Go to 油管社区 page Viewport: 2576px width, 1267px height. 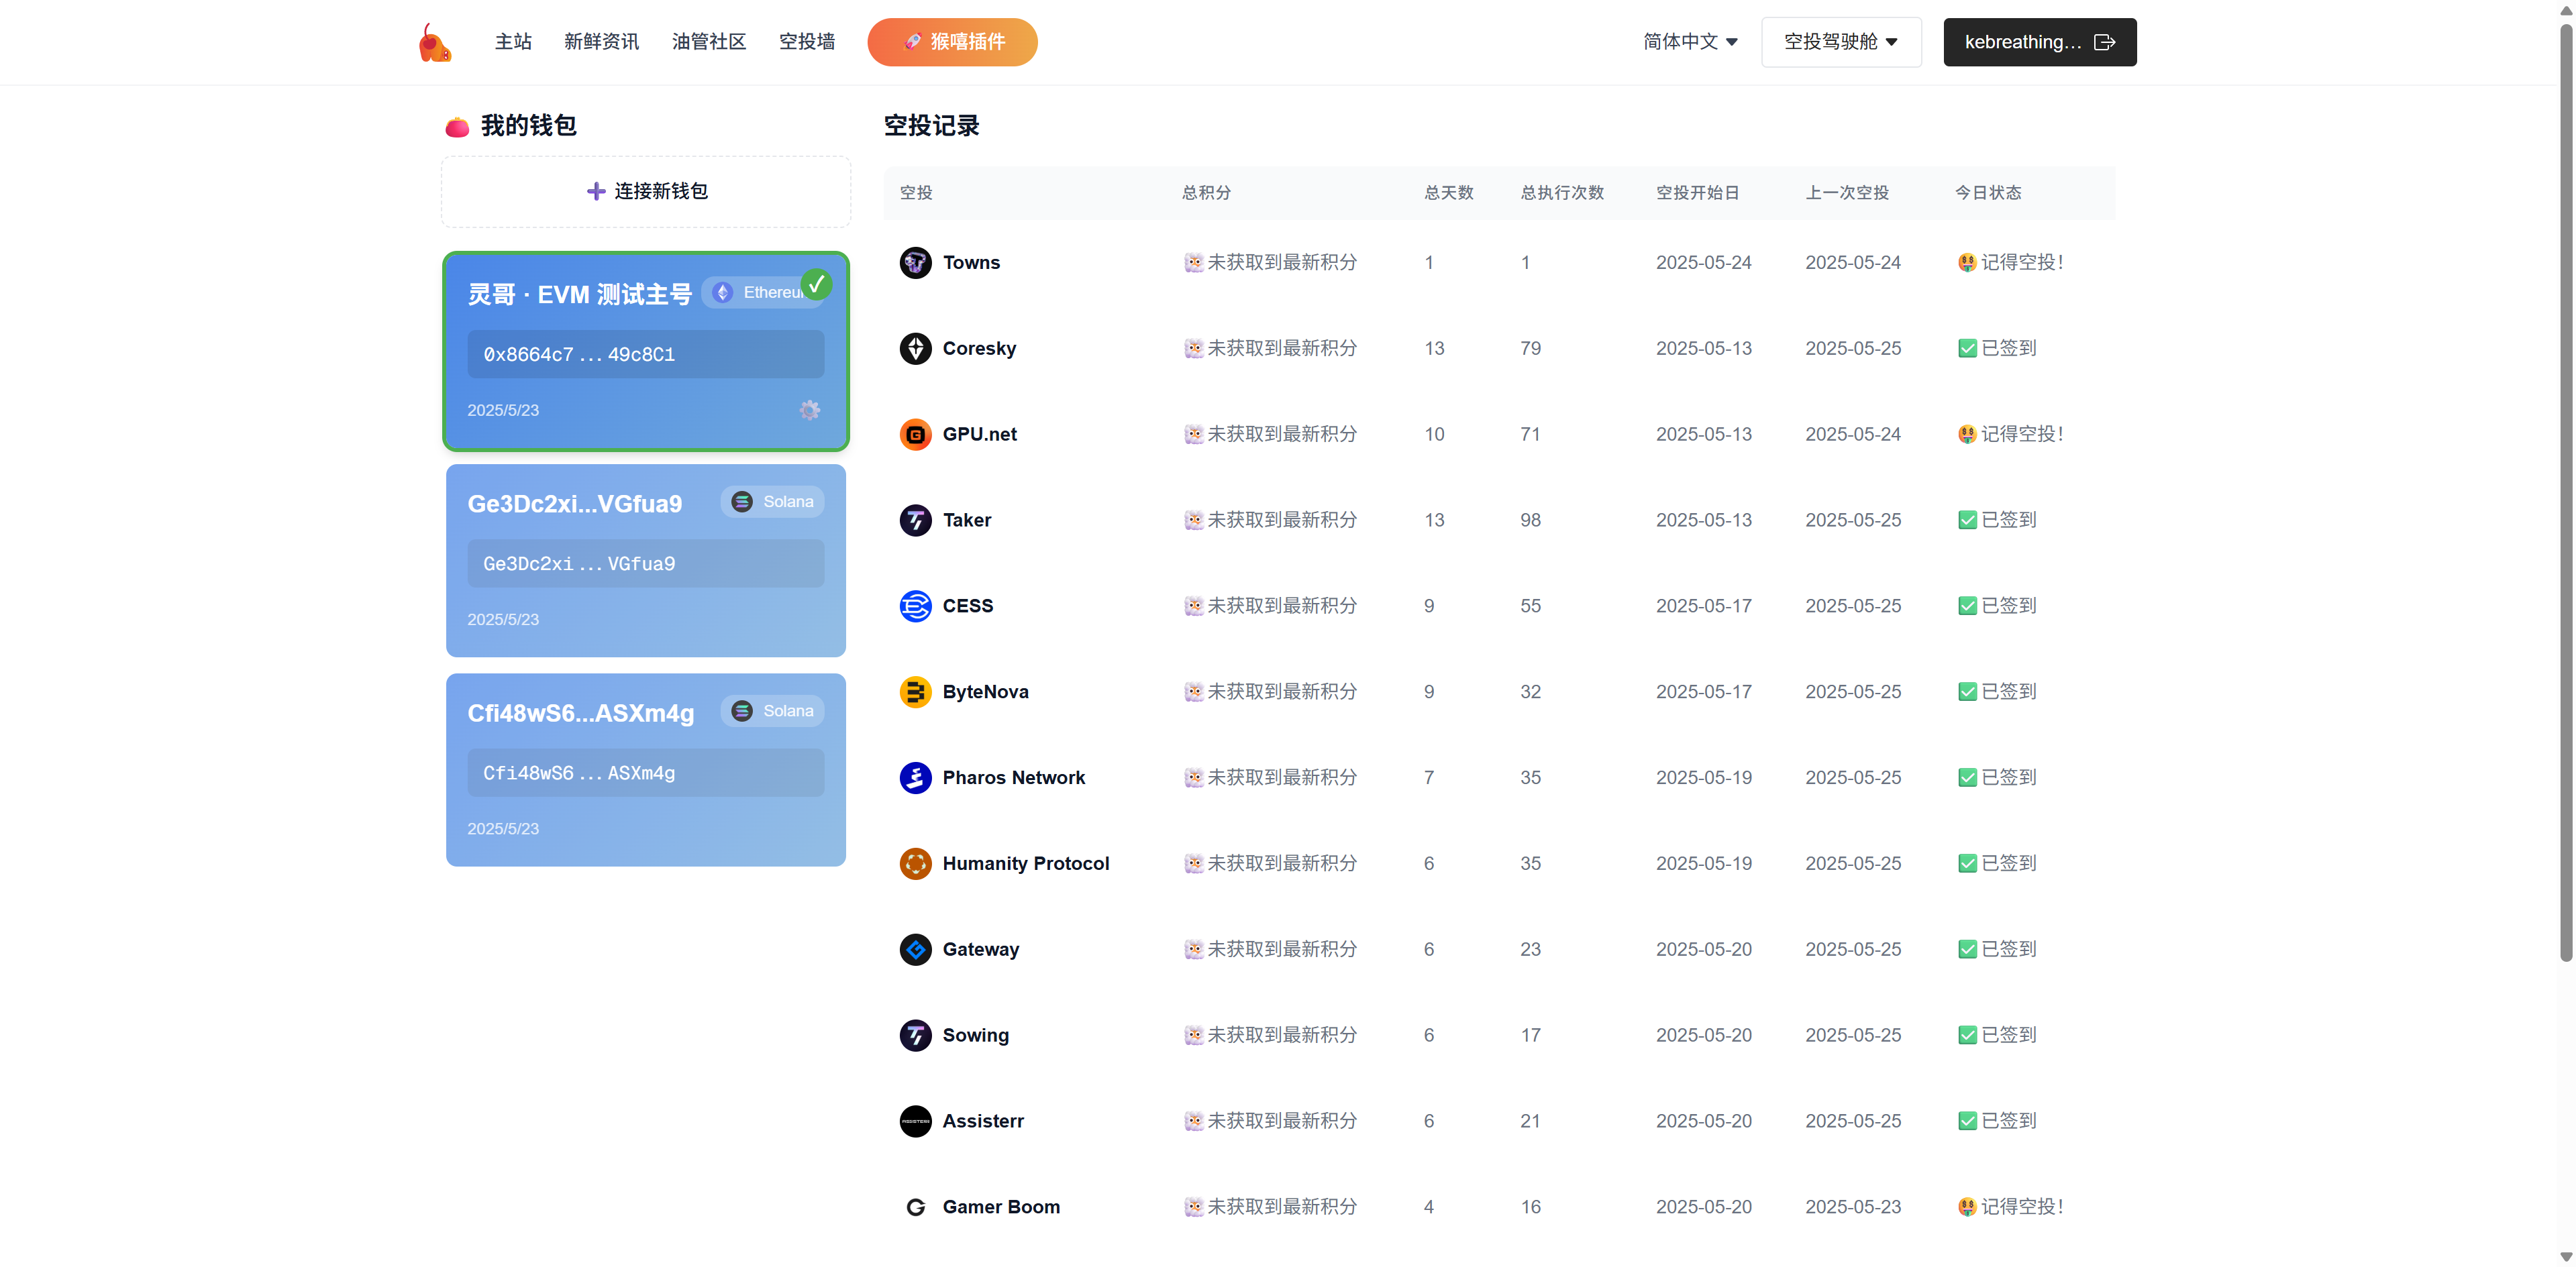[x=709, y=42]
